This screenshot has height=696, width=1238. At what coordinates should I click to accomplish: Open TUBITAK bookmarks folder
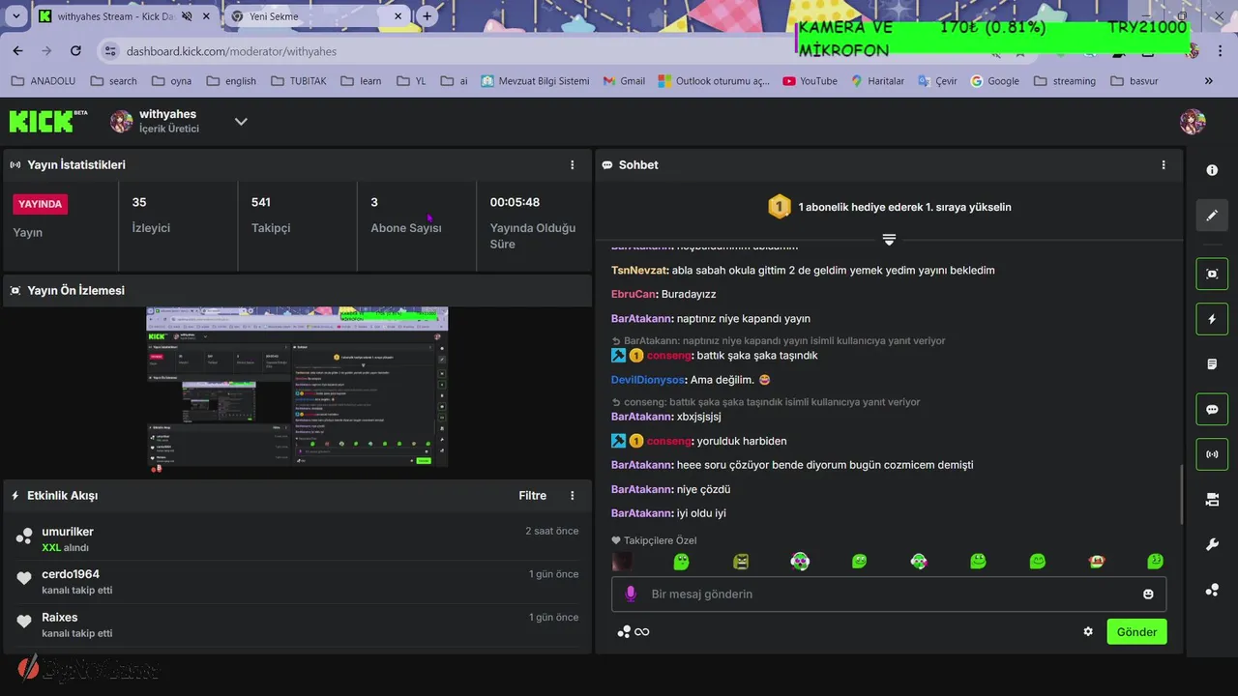(x=298, y=81)
